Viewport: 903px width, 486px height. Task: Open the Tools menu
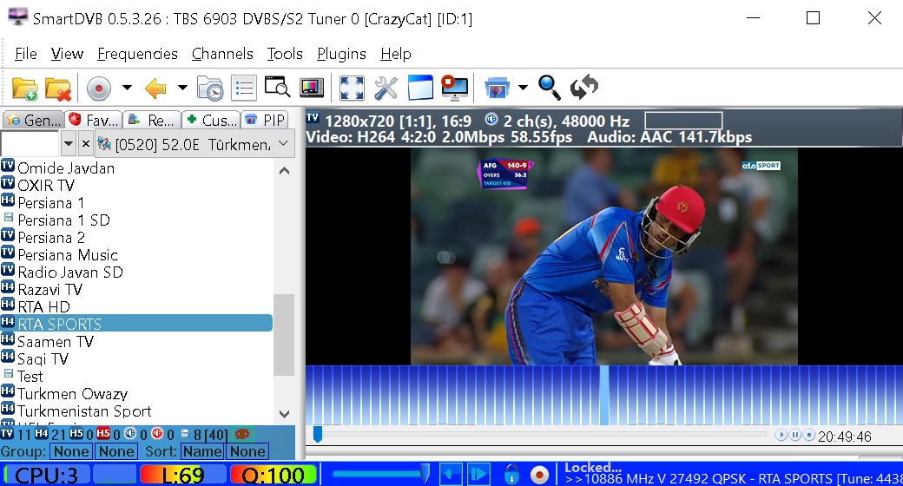pyautogui.click(x=285, y=54)
